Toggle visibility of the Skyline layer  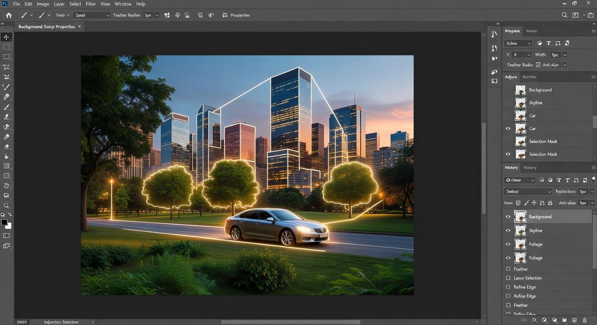tap(508, 102)
